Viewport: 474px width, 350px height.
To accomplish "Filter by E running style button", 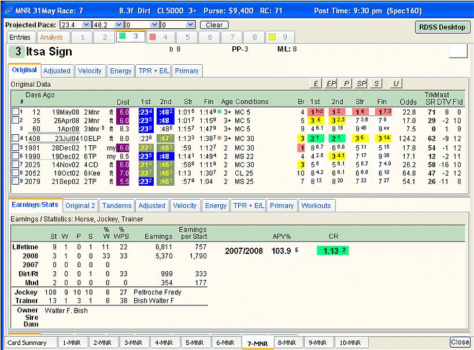I will click(316, 83).
